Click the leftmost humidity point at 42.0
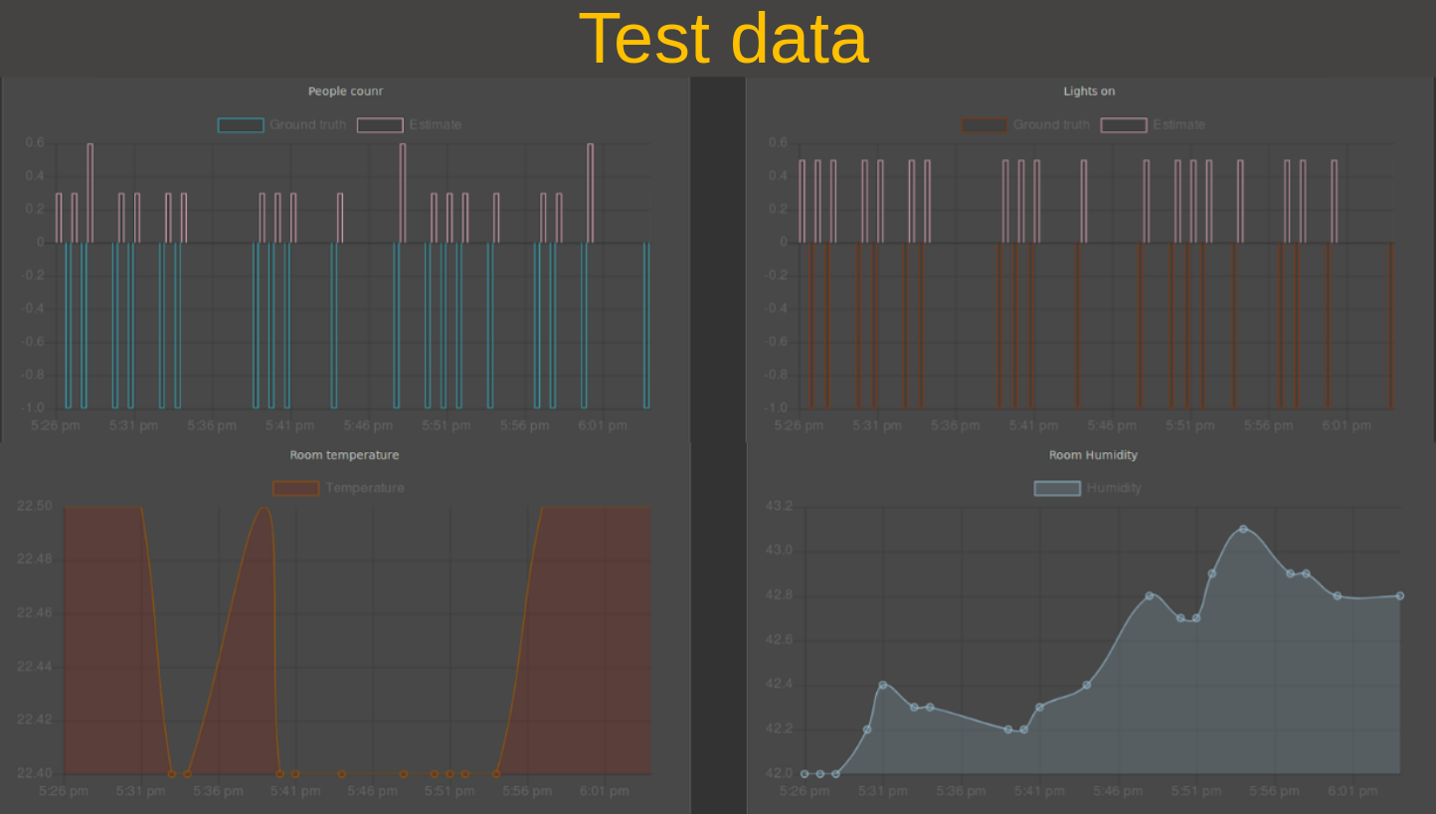The width and height of the screenshot is (1436, 814). click(805, 773)
